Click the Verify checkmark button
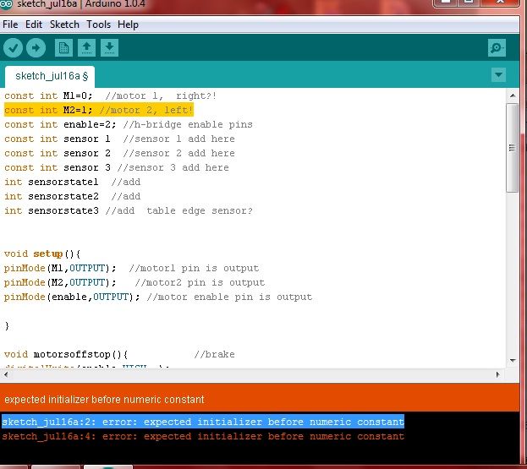 [x=13, y=48]
